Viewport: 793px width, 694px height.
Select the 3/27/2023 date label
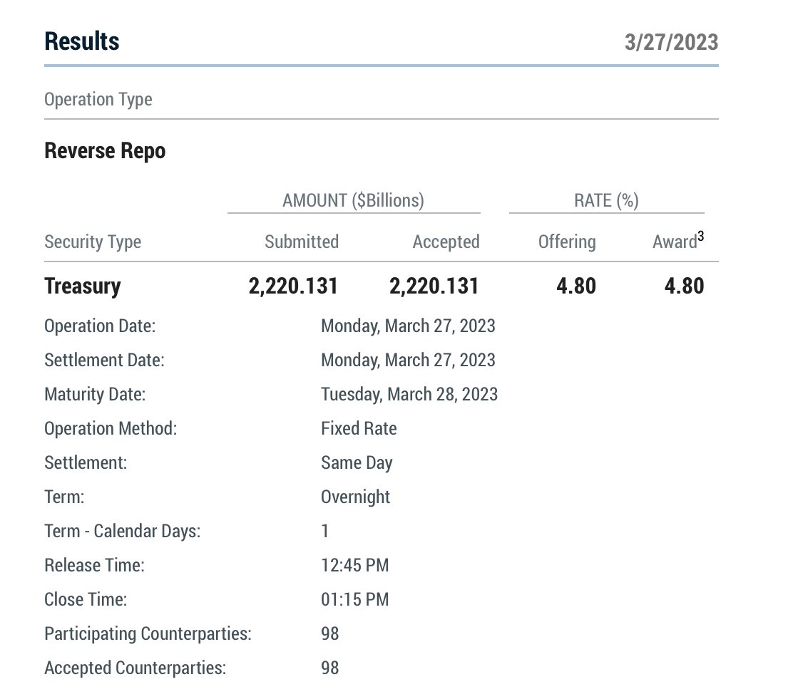(x=671, y=43)
